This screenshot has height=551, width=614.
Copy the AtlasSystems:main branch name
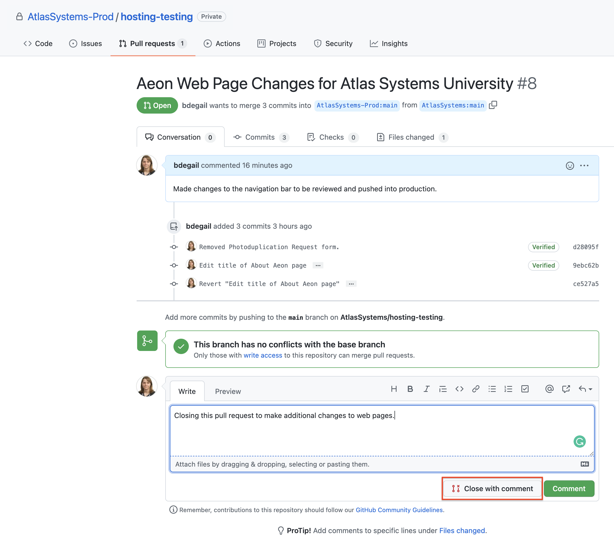(493, 105)
